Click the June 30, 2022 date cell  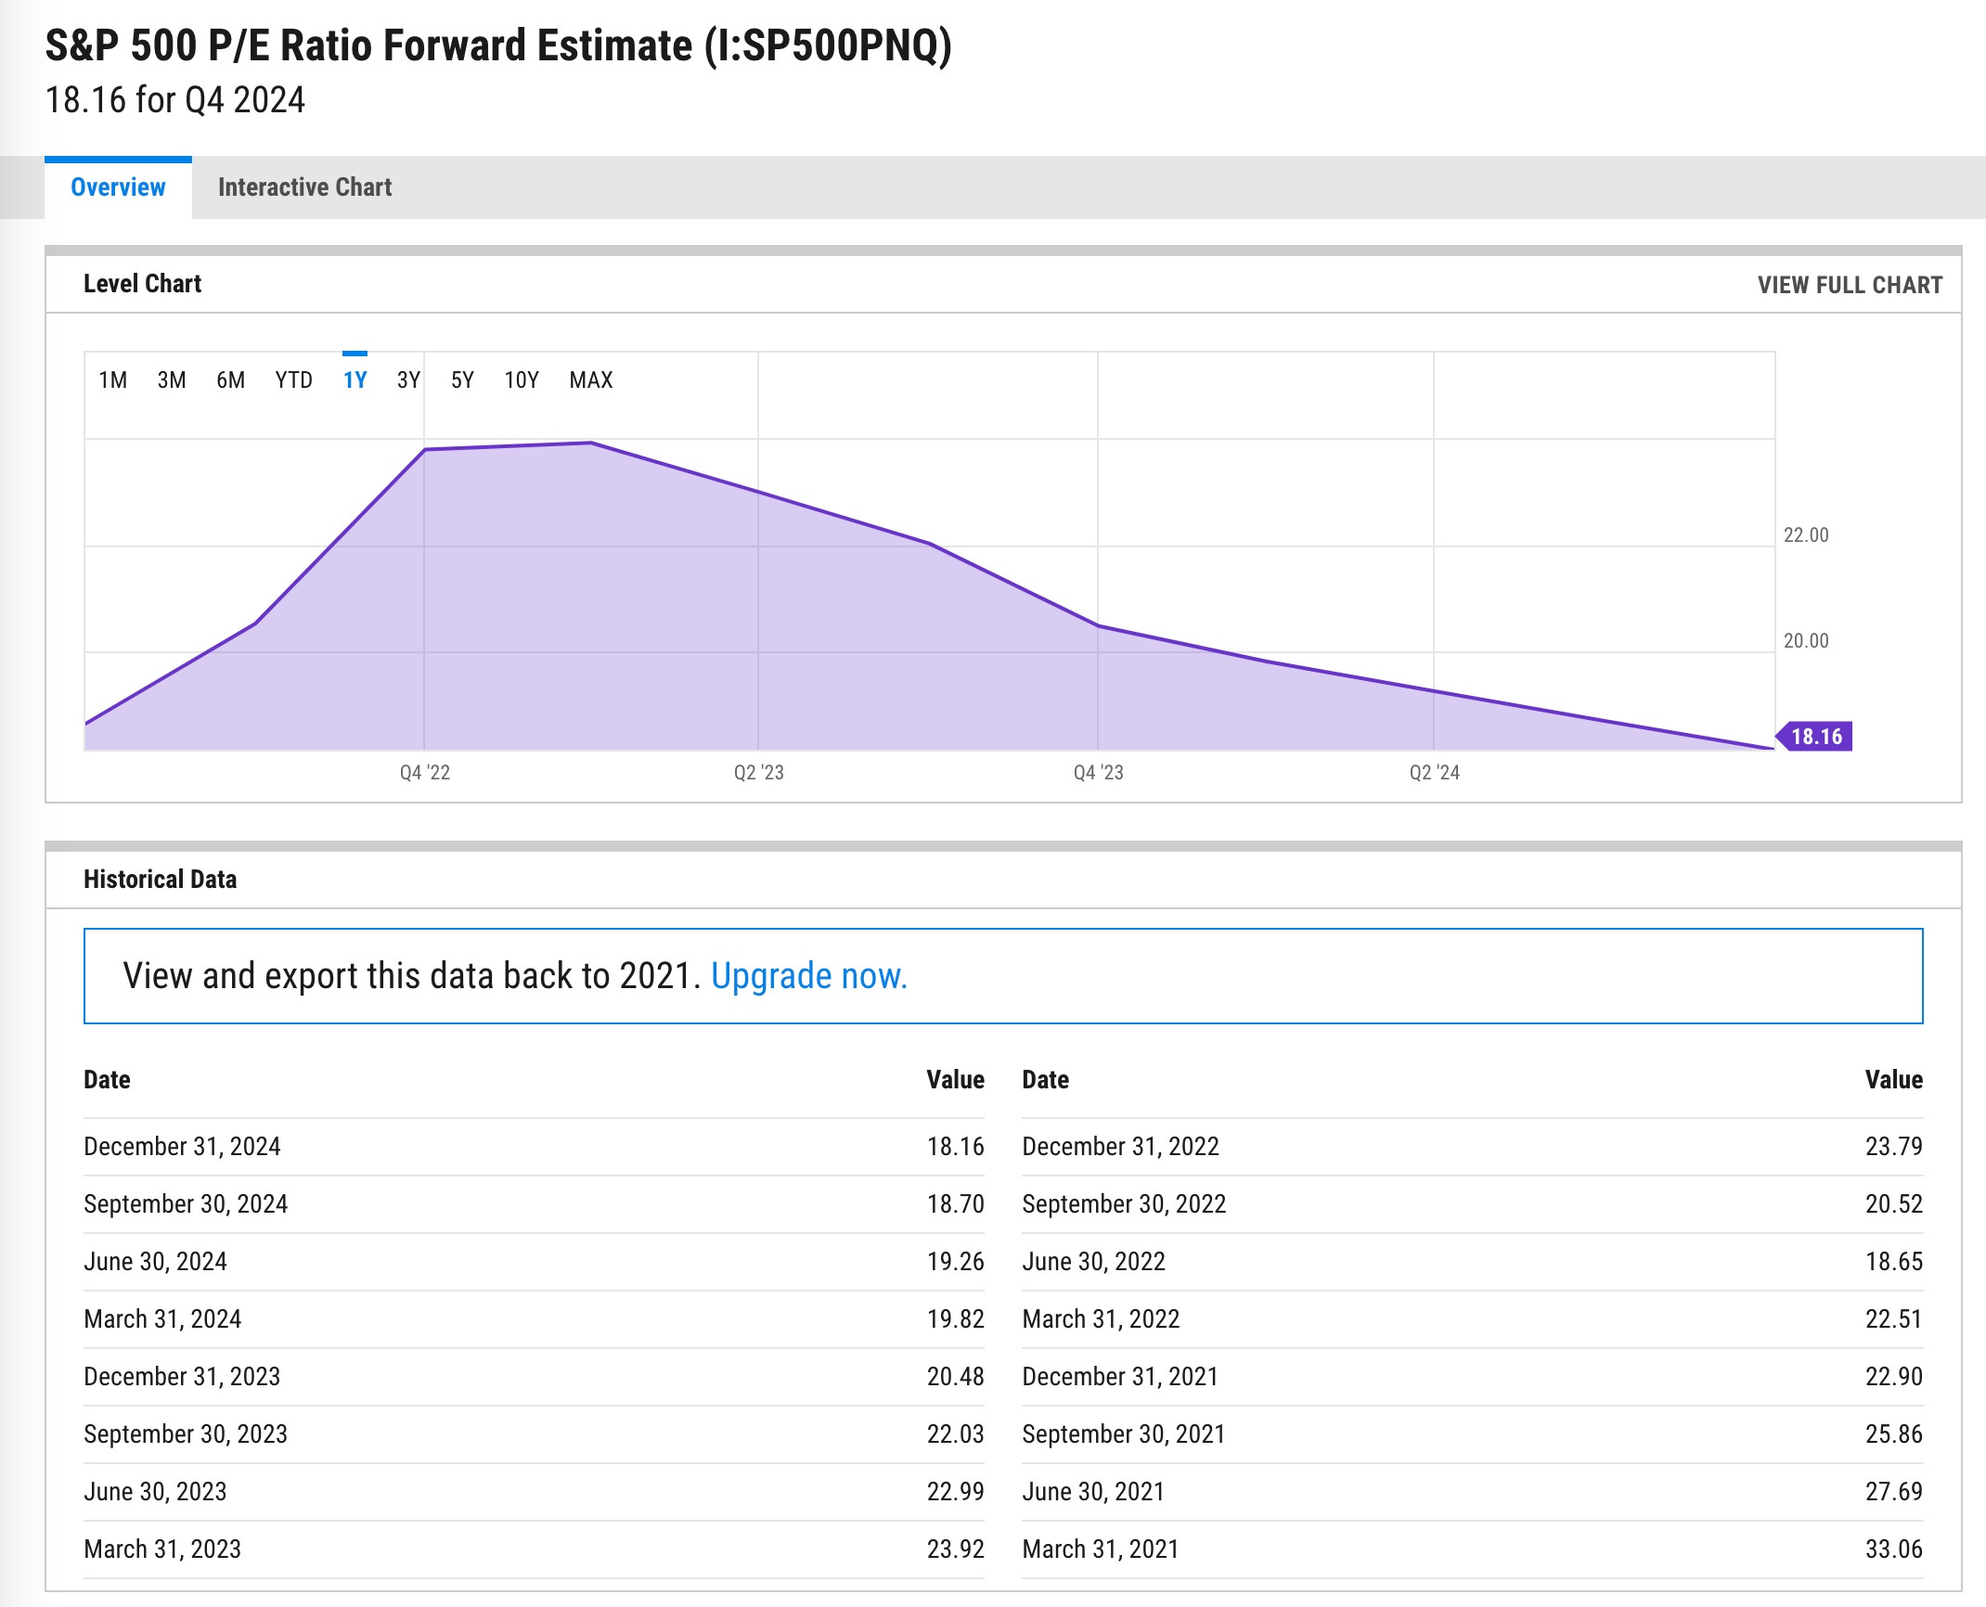(x=1093, y=1262)
